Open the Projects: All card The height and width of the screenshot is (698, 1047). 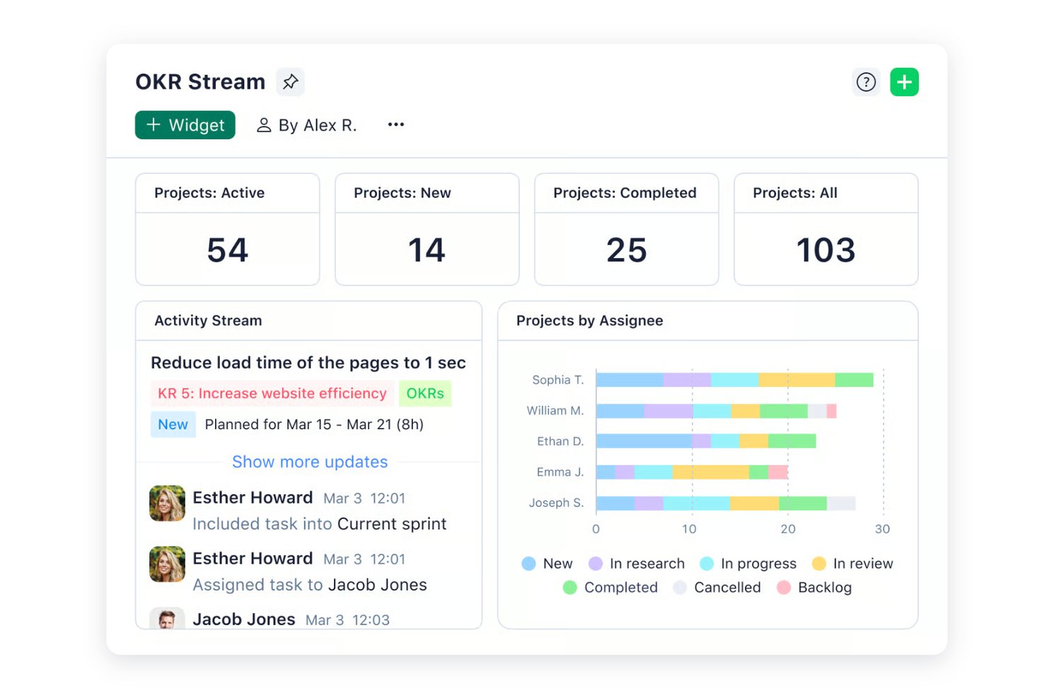(826, 229)
